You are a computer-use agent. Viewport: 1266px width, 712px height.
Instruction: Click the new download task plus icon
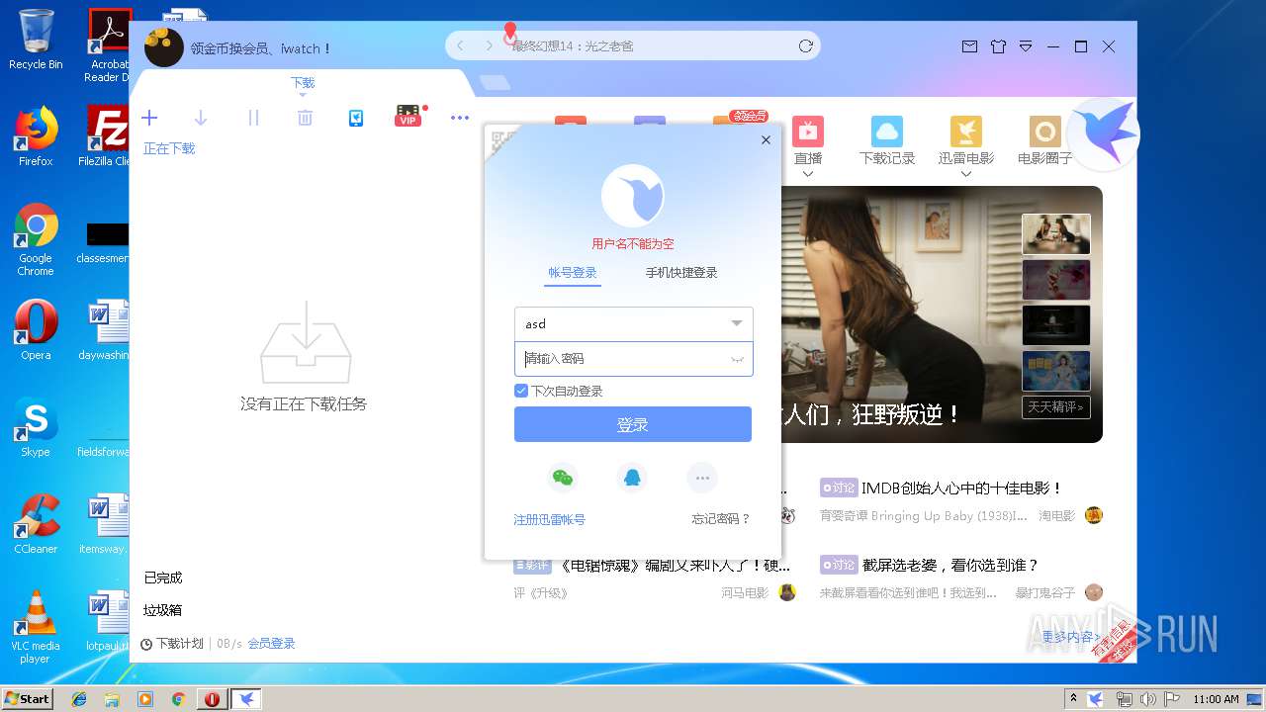(149, 118)
